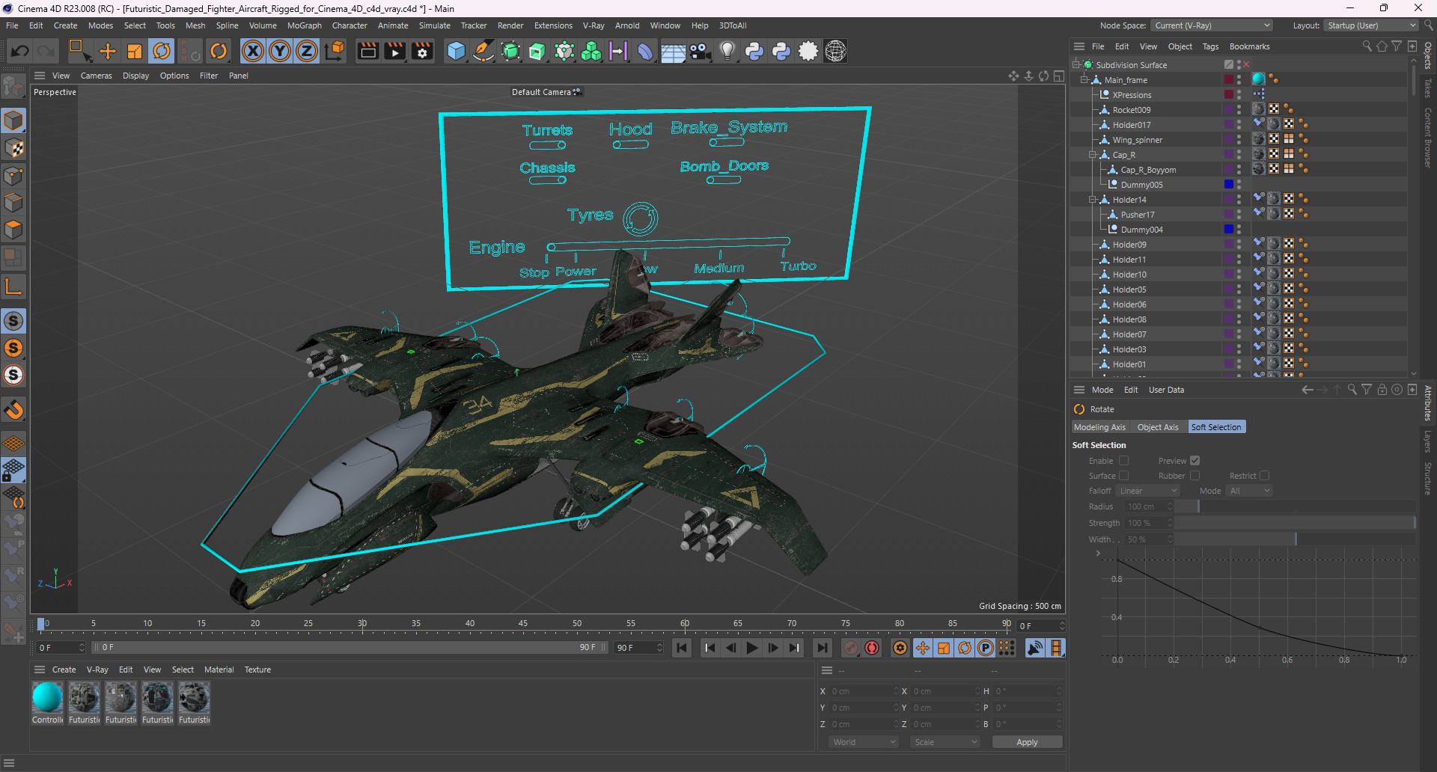Click Record Active Objects button
Image resolution: width=1437 pixels, height=772 pixels.
851,648
